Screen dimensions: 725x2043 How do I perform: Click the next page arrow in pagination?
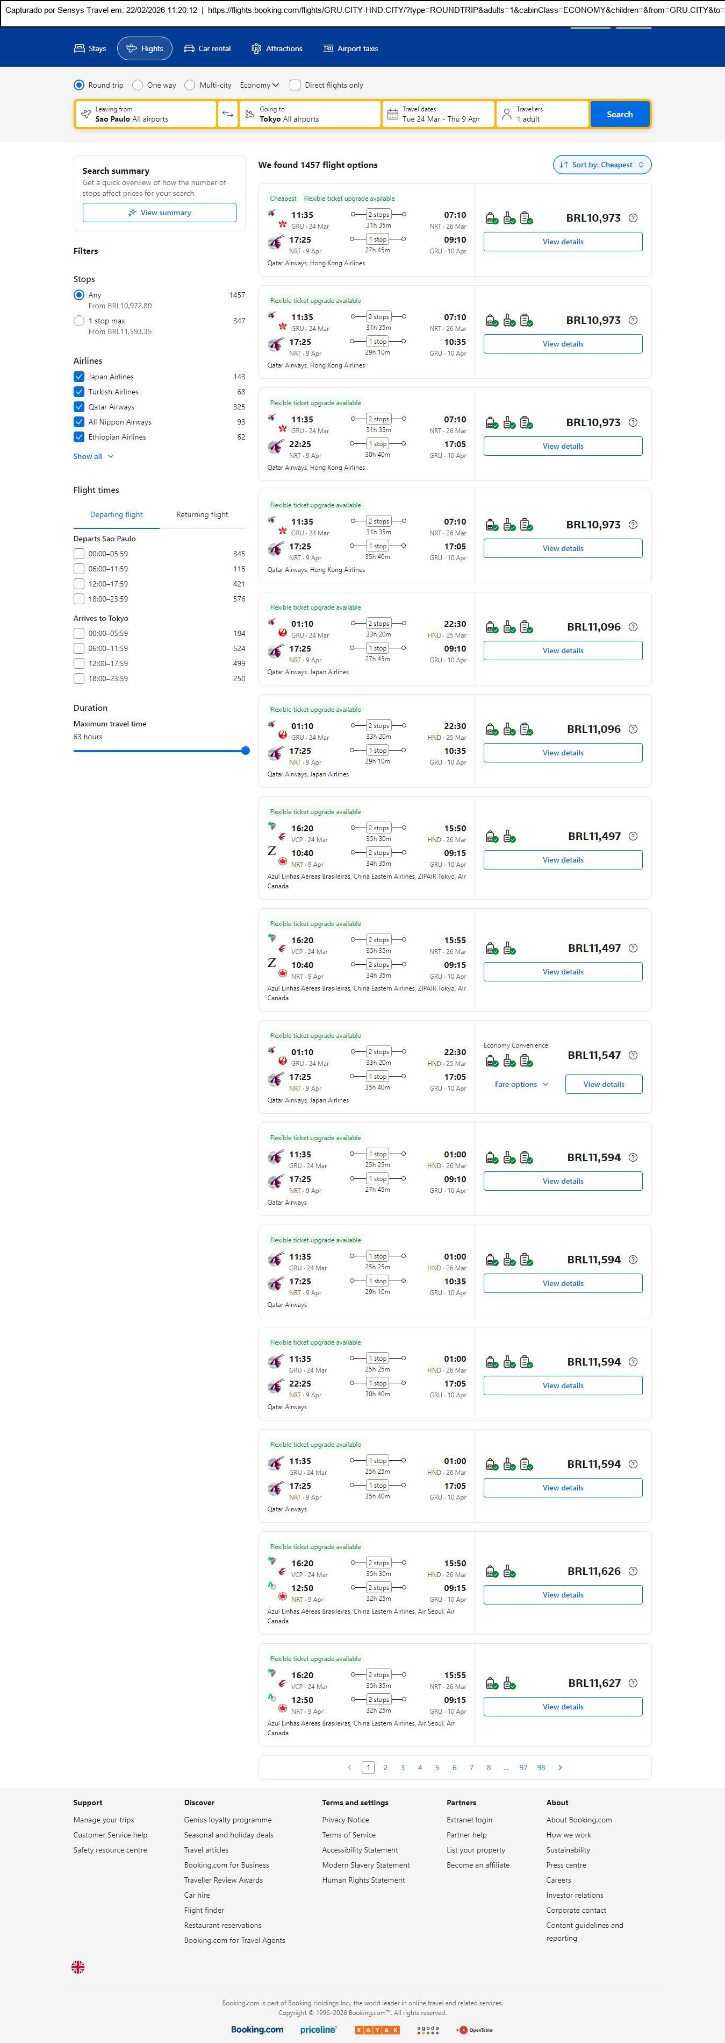[560, 1767]
